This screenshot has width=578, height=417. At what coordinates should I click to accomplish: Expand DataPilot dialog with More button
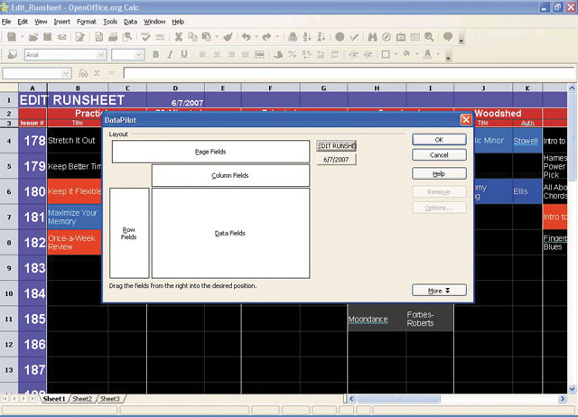pos(439,291)
